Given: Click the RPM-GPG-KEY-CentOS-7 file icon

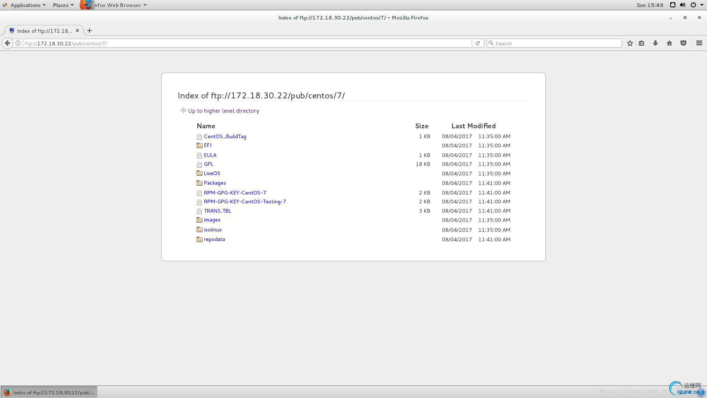Looking at the screenshot, I should [x=199, y=193].
